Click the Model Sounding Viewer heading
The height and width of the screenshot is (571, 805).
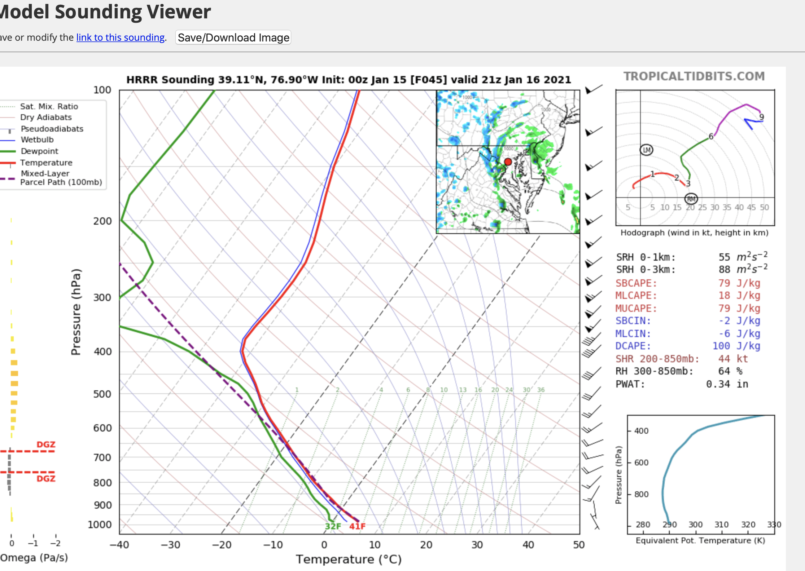(105, 12)
